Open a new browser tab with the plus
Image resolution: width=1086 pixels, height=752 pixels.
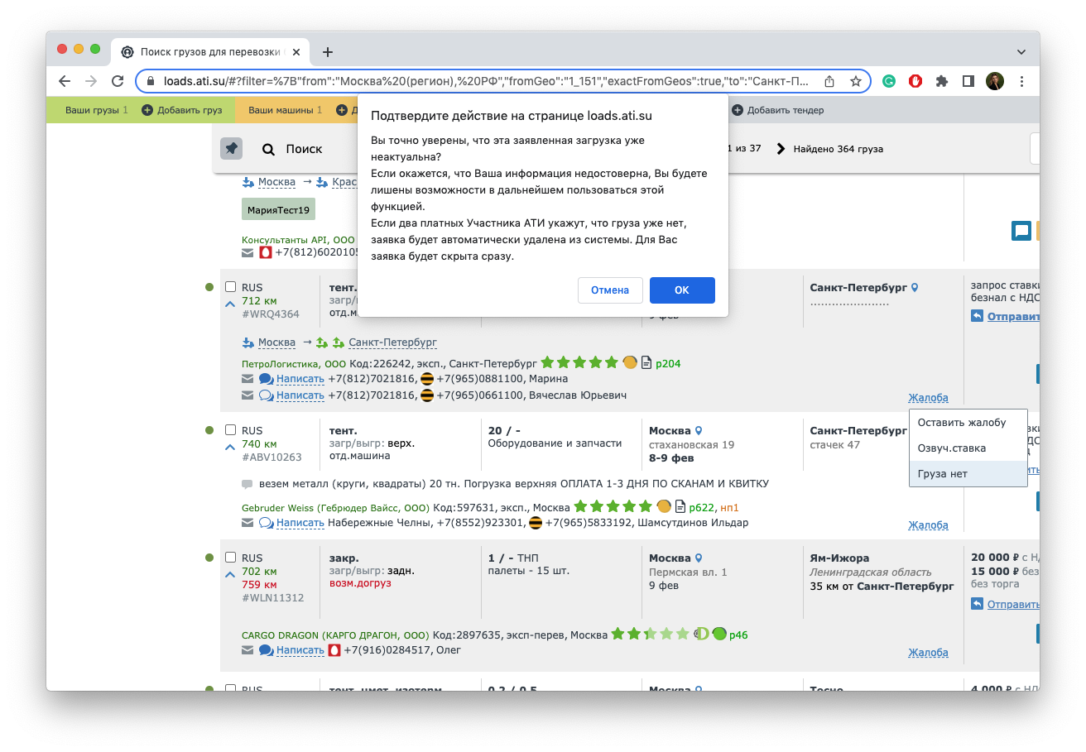(328, 52)
